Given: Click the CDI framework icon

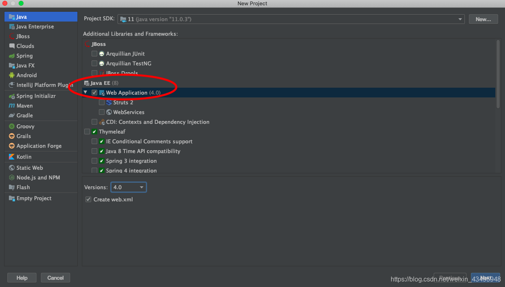Looking at the screenshot, I should [102, 122].
